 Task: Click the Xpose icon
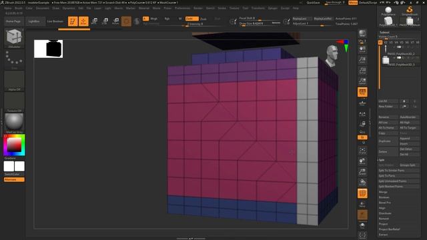click(x=362, y=235)
